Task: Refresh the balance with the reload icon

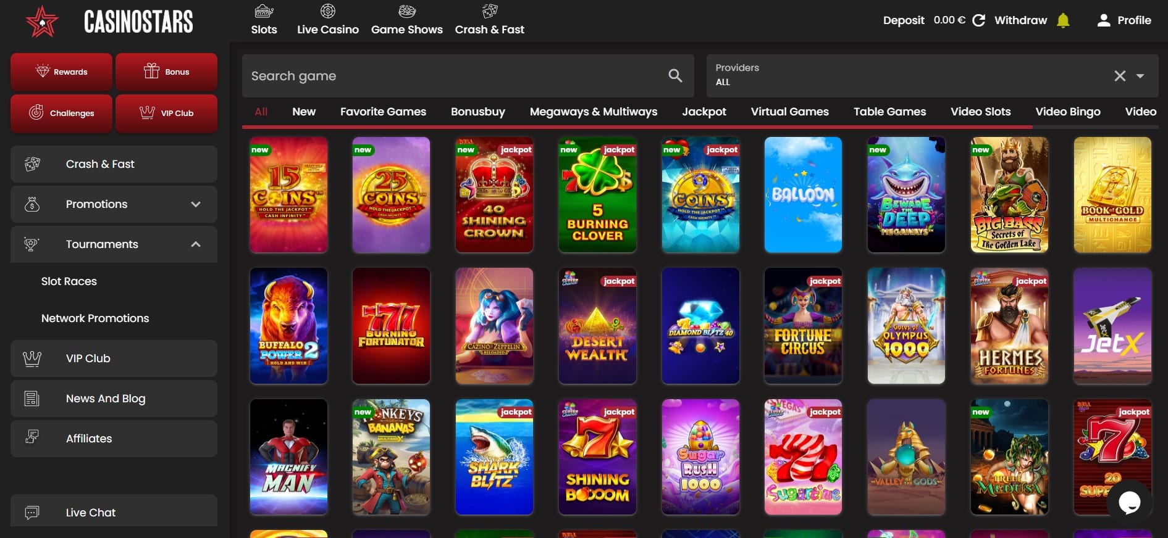Action: coord(978,20)
